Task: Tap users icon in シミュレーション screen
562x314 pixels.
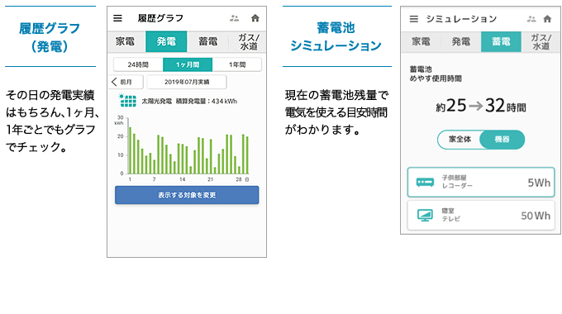Action: click(x=531, y=19)
